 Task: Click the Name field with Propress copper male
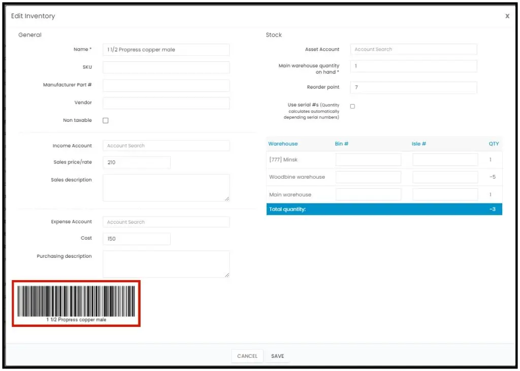(166, 50)
